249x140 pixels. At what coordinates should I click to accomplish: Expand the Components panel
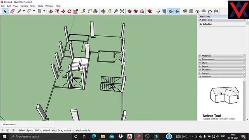coord(200,59)
